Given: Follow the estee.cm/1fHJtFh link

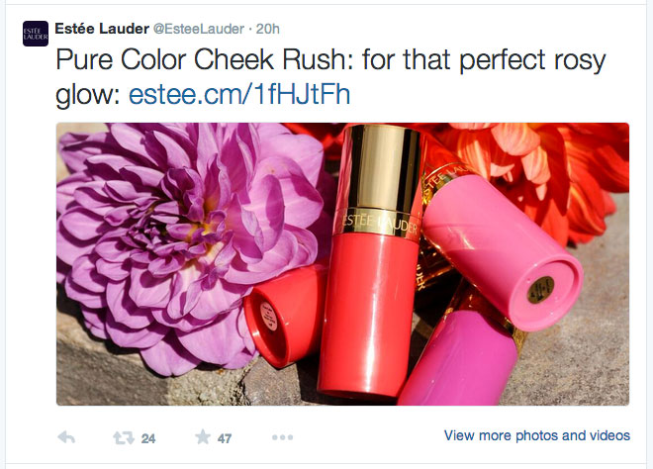Looking at the screenshot, I should click(x=239, y=95).
